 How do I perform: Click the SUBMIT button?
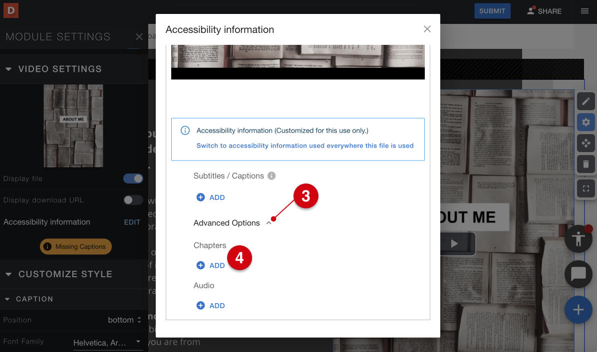[492, 11]
